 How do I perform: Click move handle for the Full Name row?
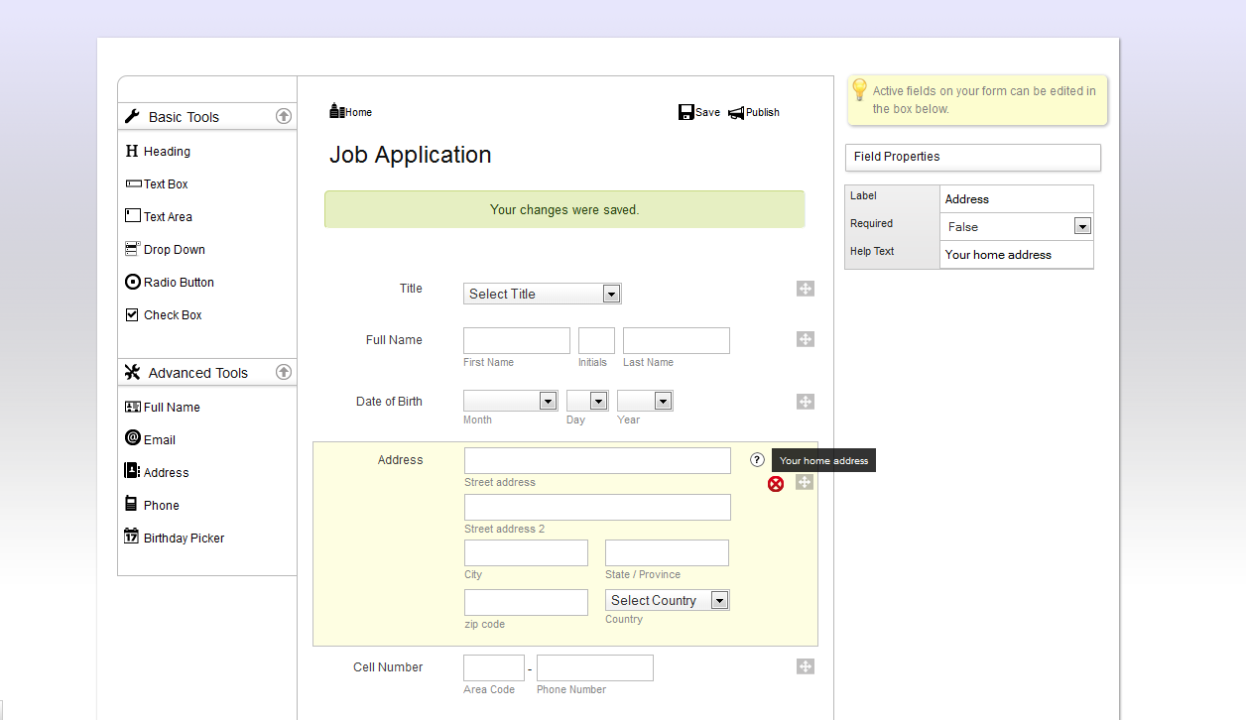point(806,339)
